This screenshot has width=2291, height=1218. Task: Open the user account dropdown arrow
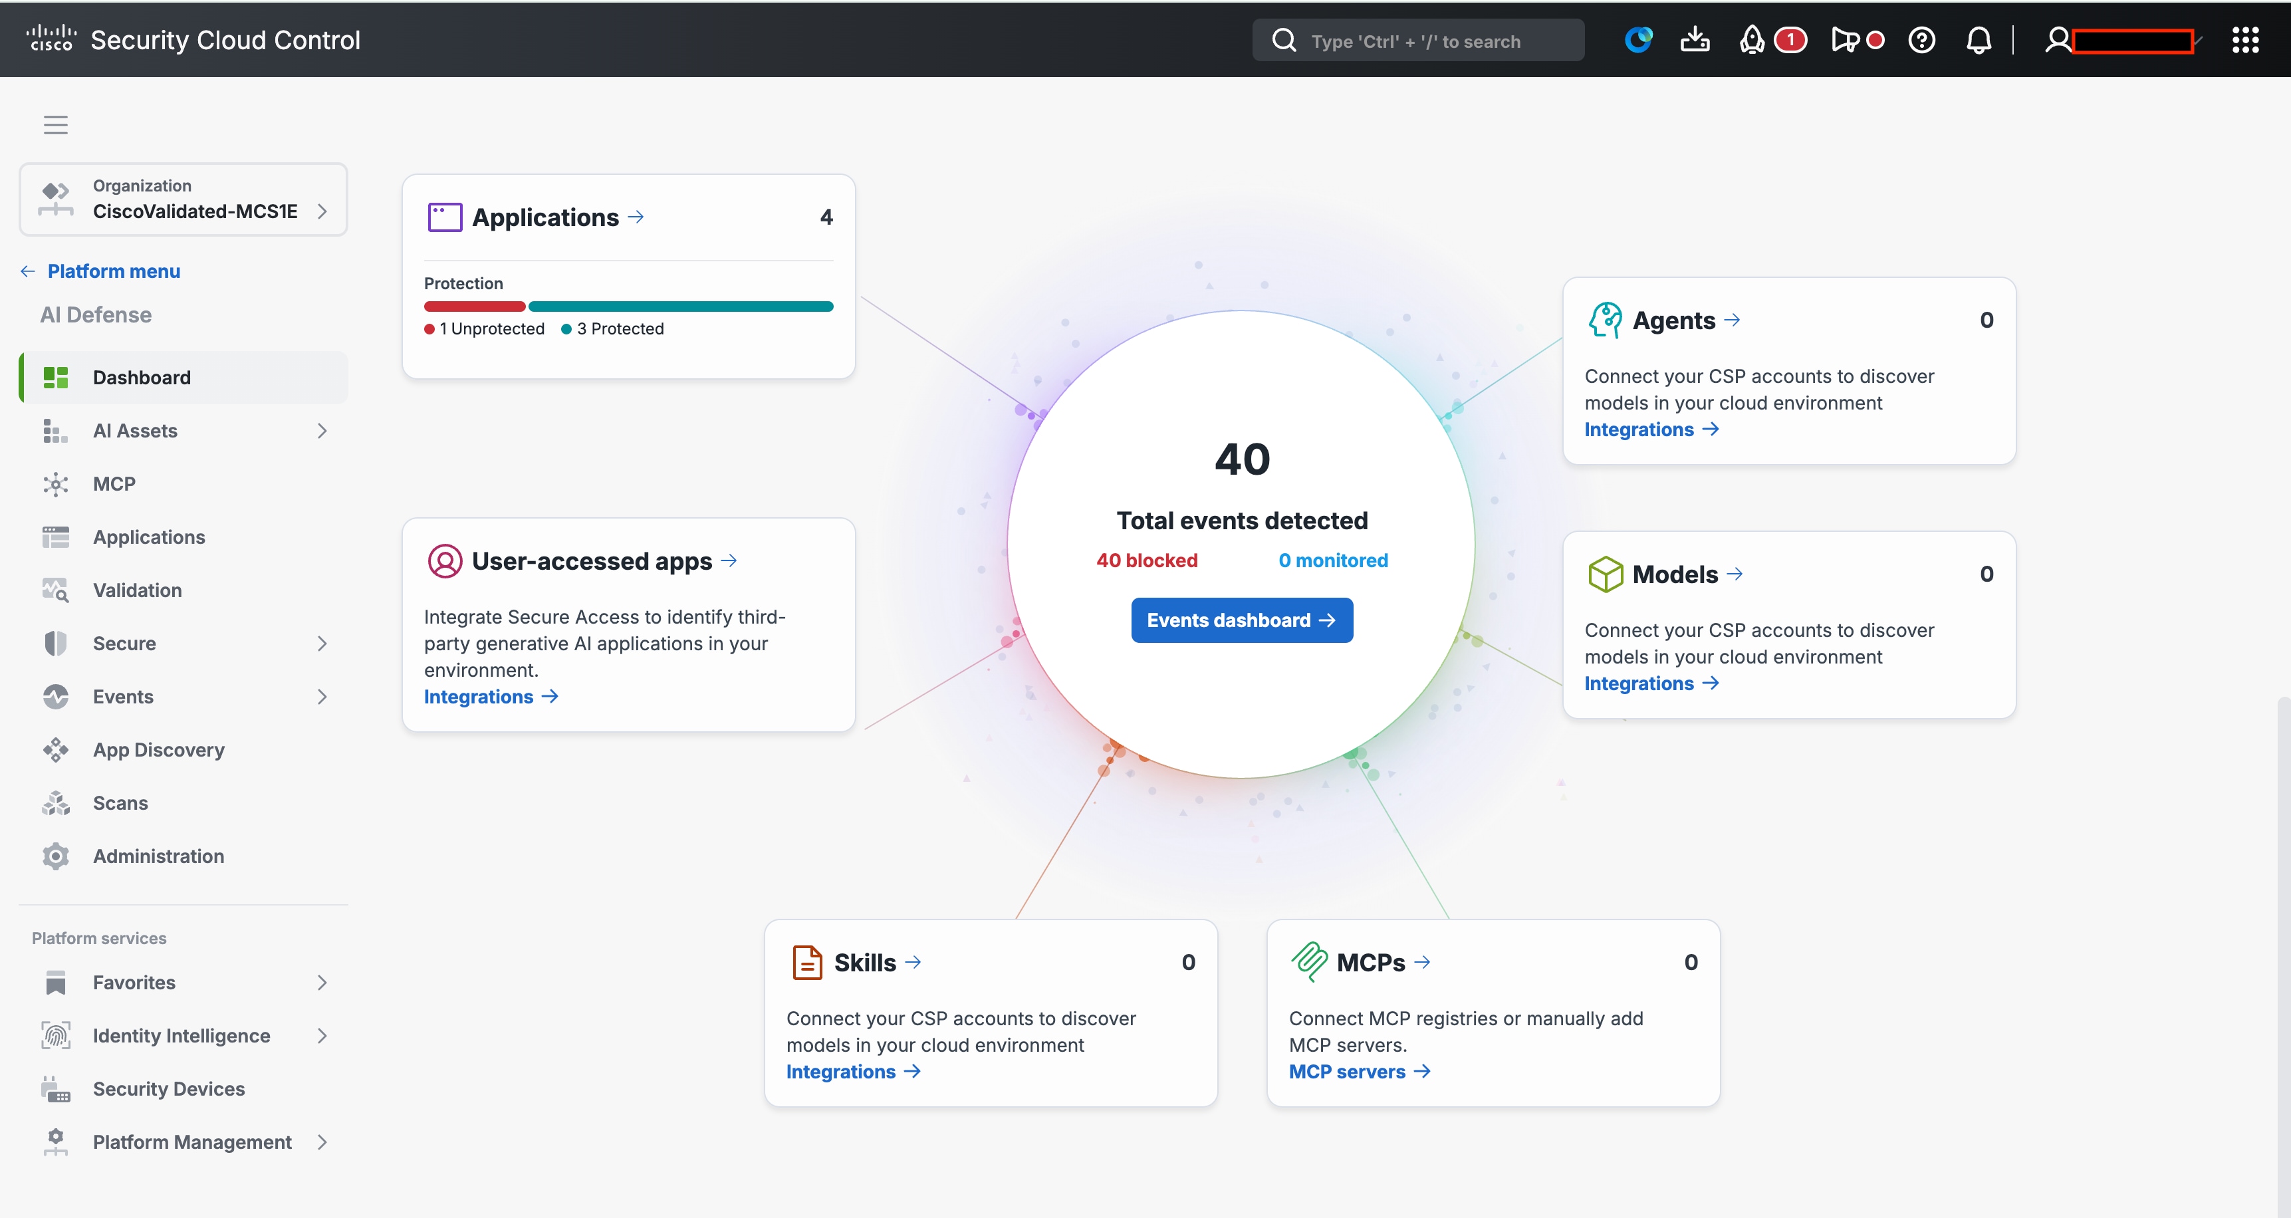(x=2199, y=40)
